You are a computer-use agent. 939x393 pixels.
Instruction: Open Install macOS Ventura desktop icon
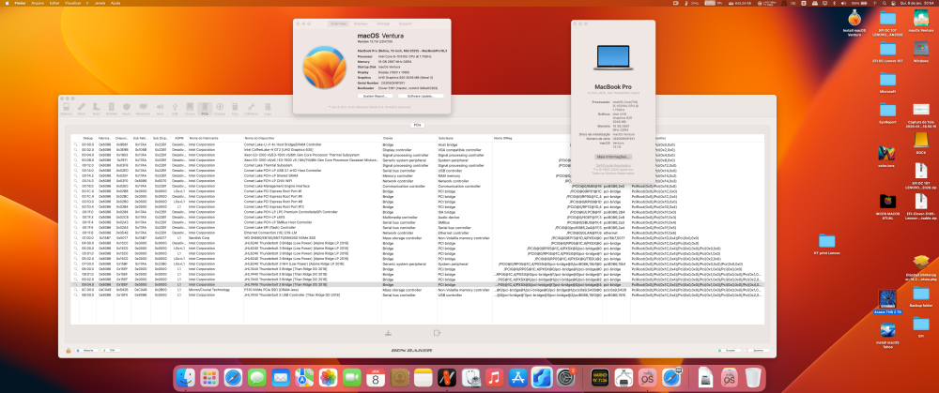pos(854,23)
